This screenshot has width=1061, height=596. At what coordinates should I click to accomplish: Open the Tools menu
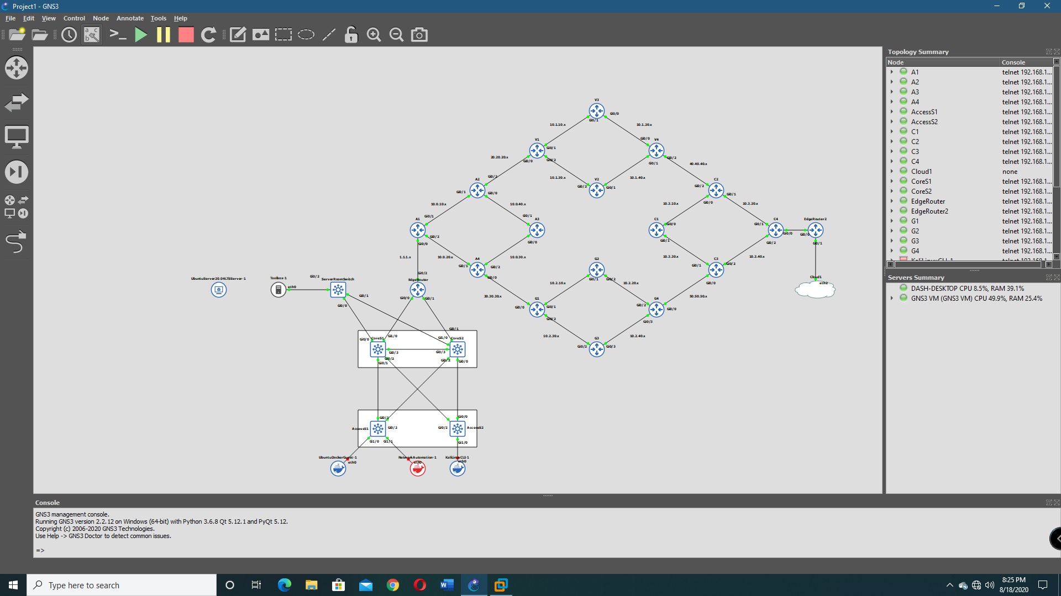(x=158, y=18)
